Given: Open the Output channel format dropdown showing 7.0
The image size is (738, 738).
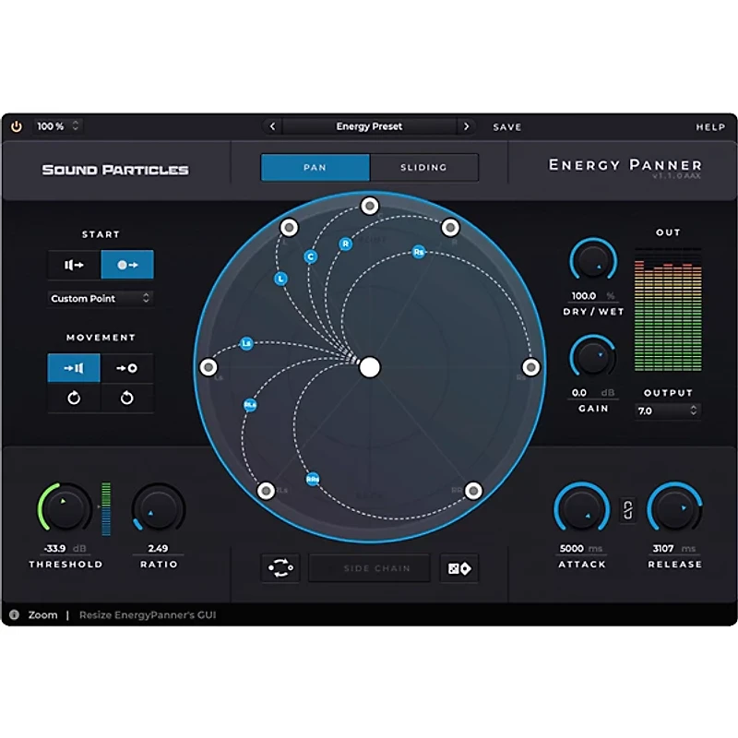Looking at the screenshot, I should 667,411.
